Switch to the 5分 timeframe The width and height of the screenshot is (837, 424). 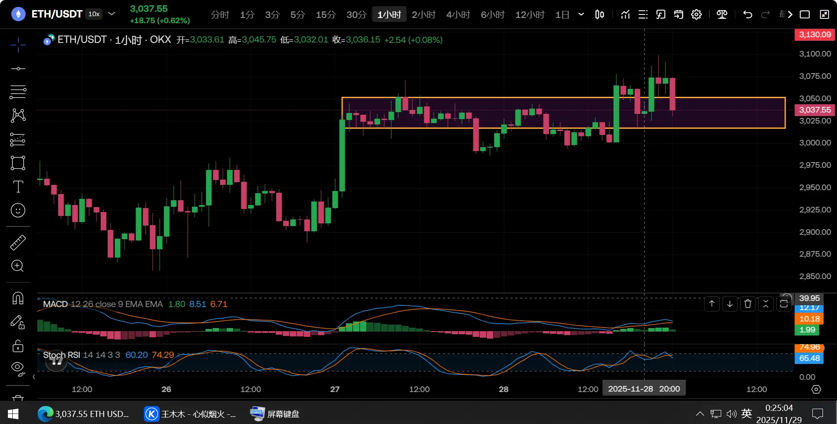point(298,15)
